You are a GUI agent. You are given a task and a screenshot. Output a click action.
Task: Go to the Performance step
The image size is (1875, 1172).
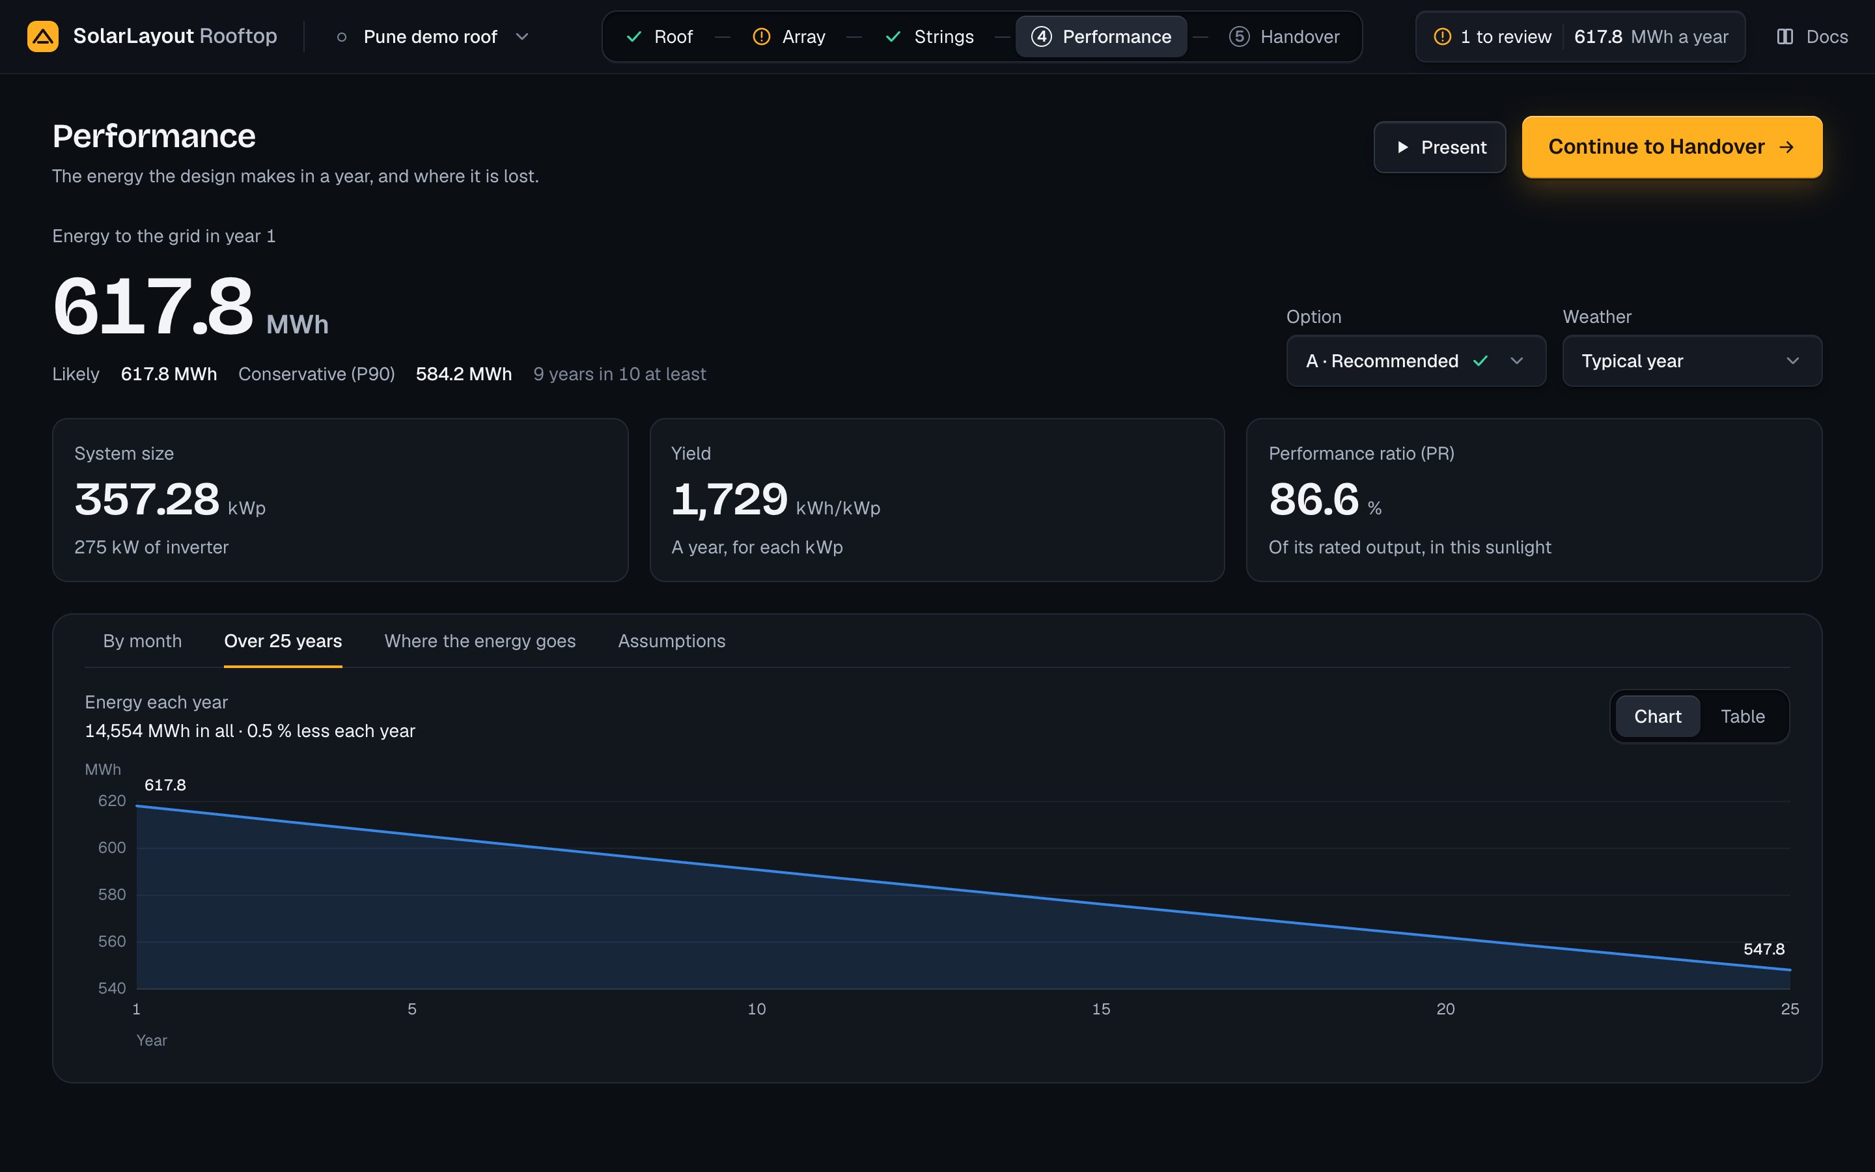click(1101, 36)
